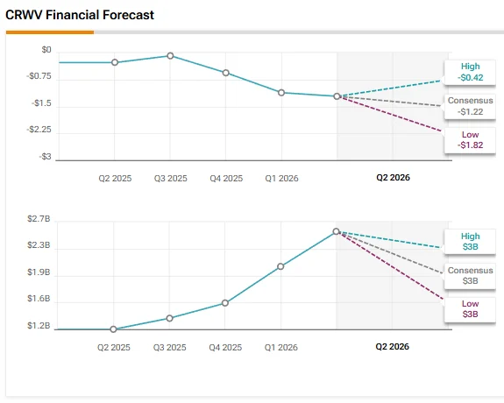Screen dimensions: 504x403
Task: Click the bold Q2 2026 label under EPS chart
Action: click(393, 177)
